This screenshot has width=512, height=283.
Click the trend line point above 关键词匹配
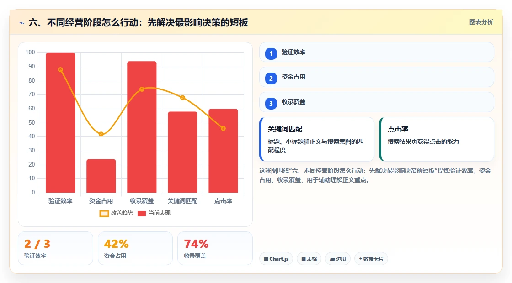[182, 98]
